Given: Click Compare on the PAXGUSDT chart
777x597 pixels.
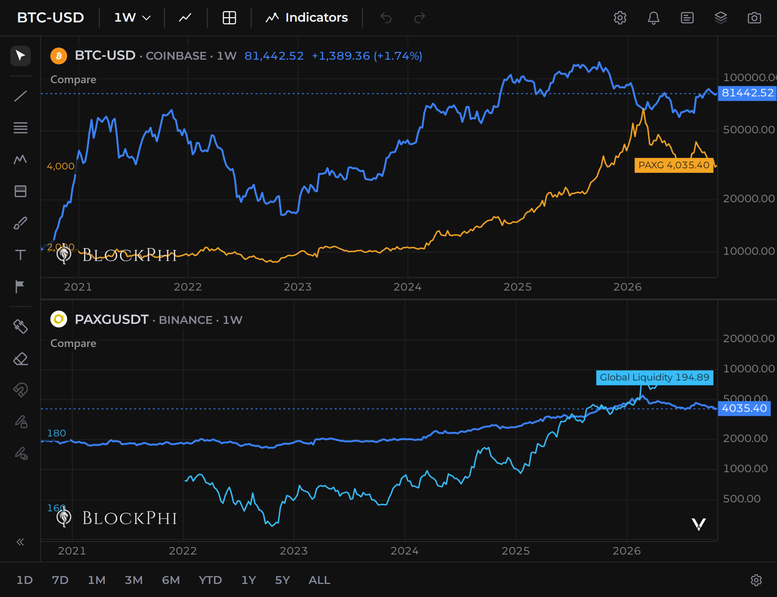Looking at the screenshot, I should coord(73,343).
